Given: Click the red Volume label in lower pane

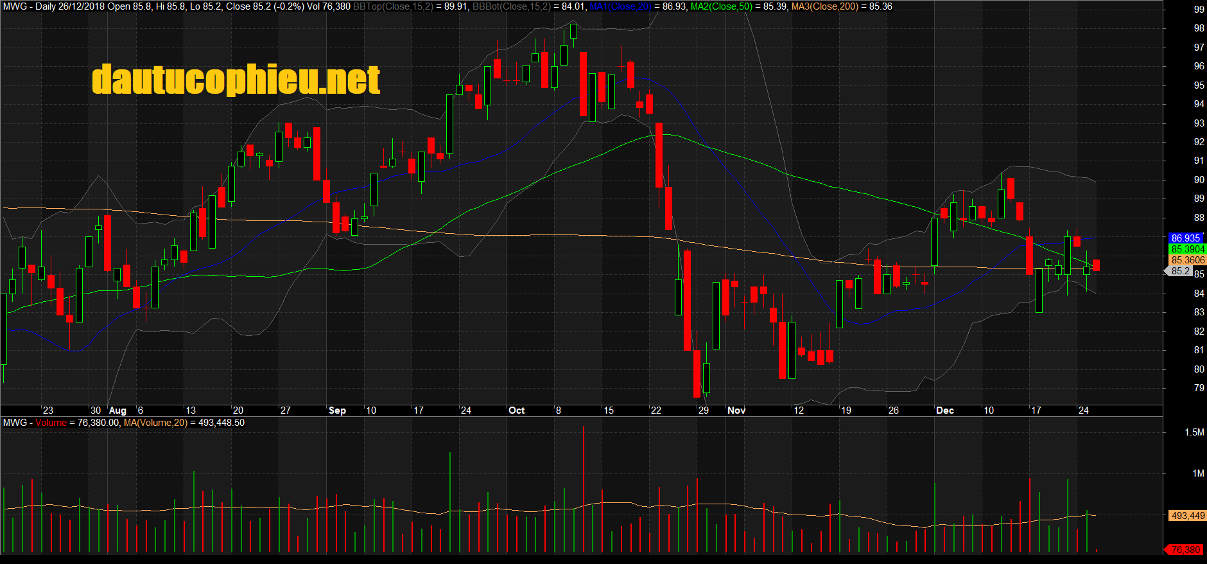Looking at the screenshot, I should click(x=51, y=423).
